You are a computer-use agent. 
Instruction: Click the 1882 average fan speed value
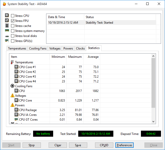pyautogui.click(x=96, y=91)
